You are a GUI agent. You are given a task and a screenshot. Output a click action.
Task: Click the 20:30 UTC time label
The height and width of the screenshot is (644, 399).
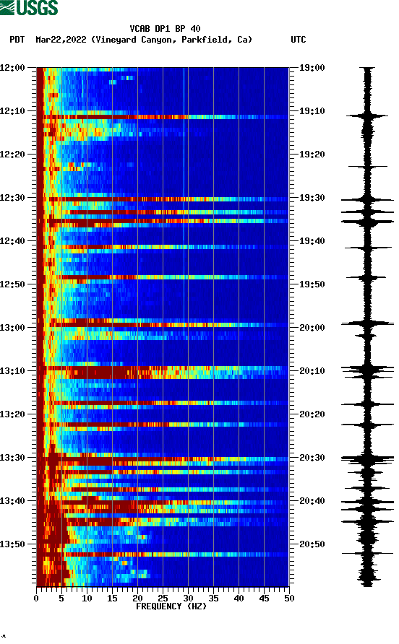click(312, 458)
